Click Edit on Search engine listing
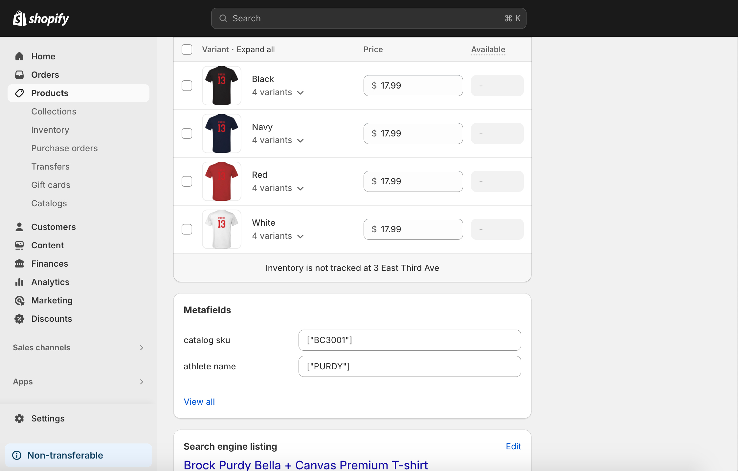738x471 pixels. tap(513, 446)
